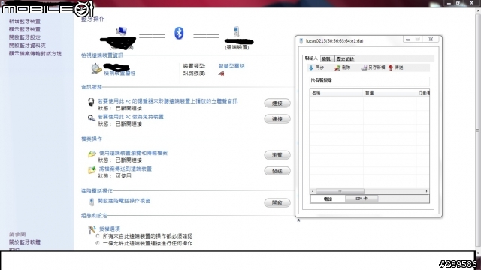481x270 pixels.
Task: Click 連接 button for stereo audio
Action: coord(277,103)
